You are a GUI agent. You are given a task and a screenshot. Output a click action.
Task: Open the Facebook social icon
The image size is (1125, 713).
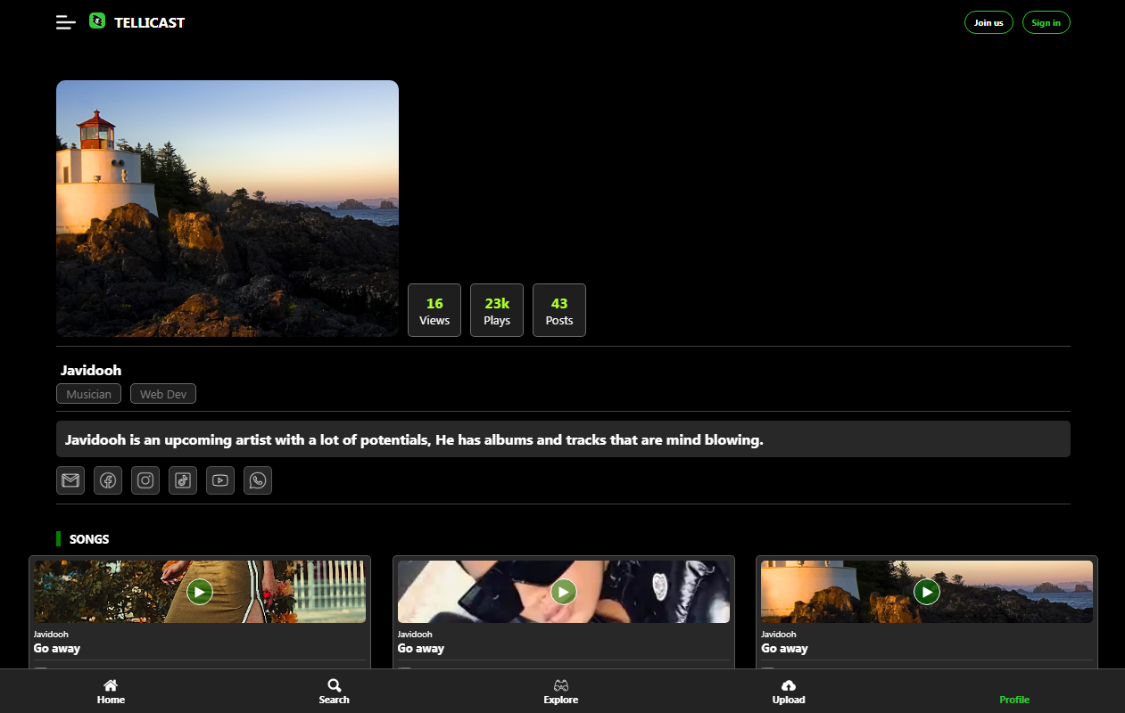[108, 480]
